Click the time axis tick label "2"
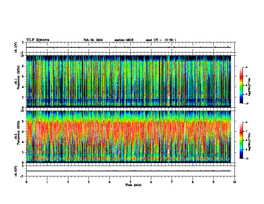This screenshot has width=264, height=204. [x=68, y=182]
